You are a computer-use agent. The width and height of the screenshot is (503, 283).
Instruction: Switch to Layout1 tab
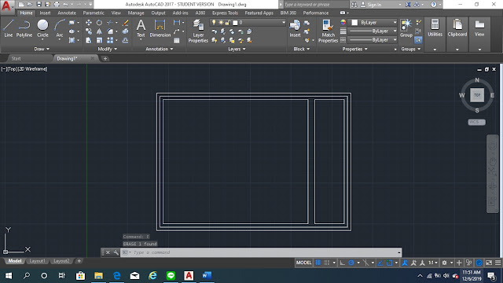coord(37,261)
